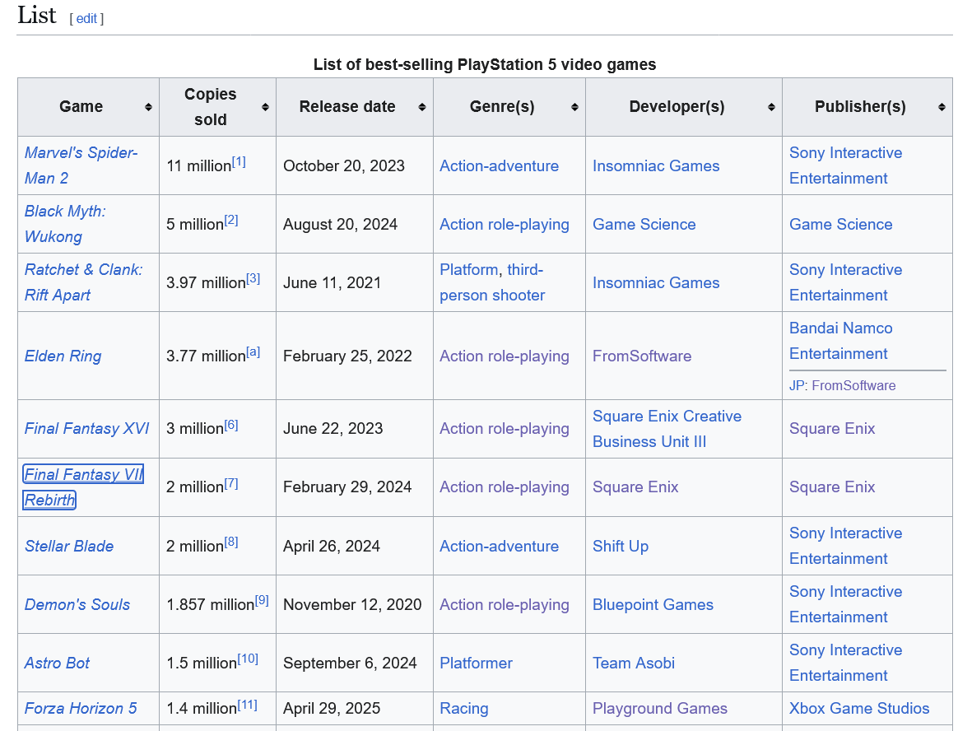Open the Stellar Blade game article

[69, 547]
